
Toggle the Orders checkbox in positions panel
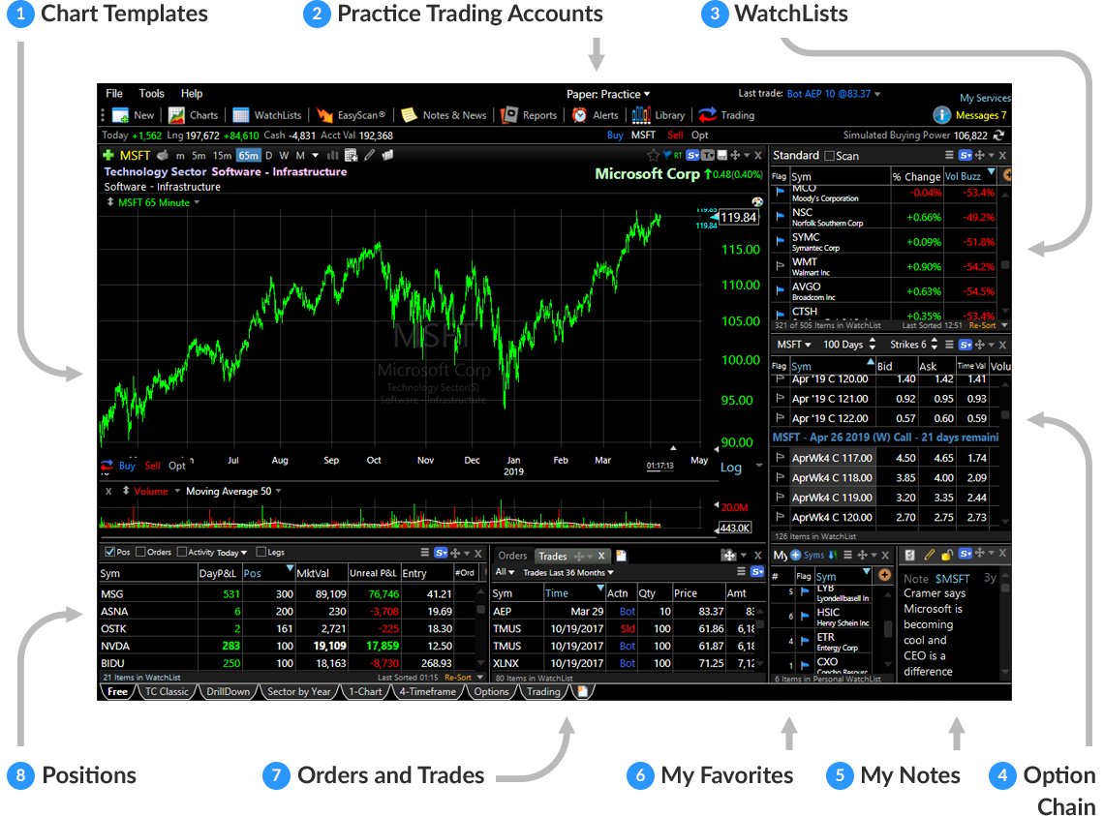(x=141, y=553)
